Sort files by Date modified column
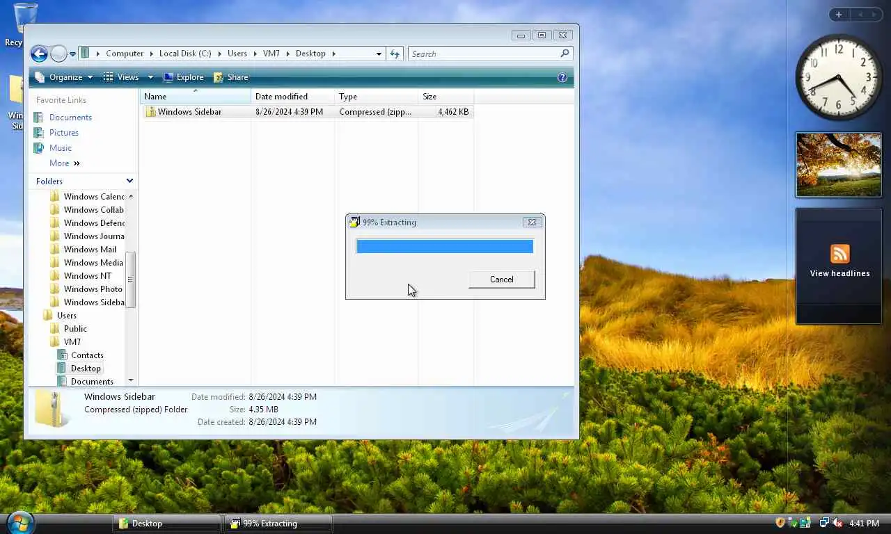 coord(293,97)
